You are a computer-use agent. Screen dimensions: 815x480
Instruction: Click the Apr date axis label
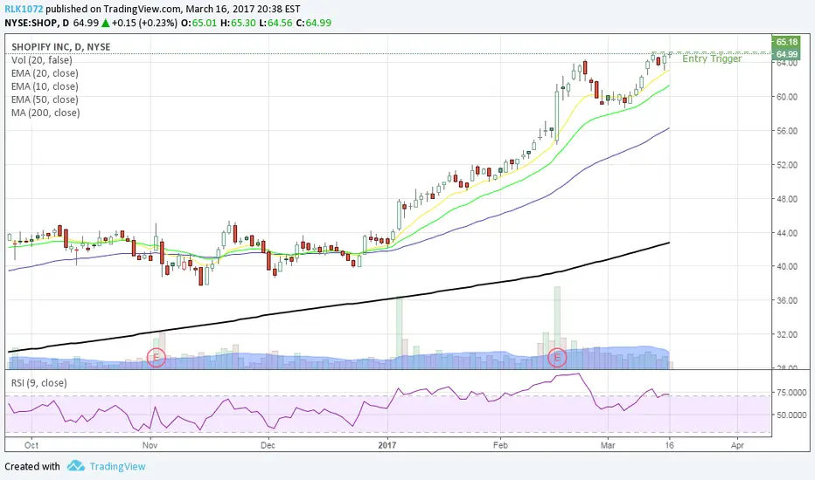point(737,445)
